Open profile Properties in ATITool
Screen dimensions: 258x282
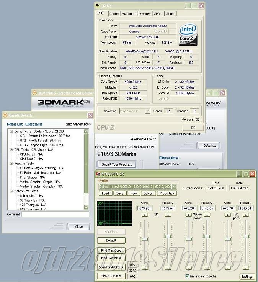(167, 193)
